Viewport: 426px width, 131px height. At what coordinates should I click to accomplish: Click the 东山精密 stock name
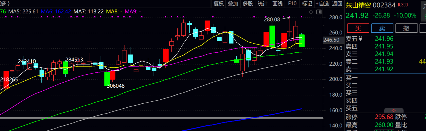click(358, 5)
